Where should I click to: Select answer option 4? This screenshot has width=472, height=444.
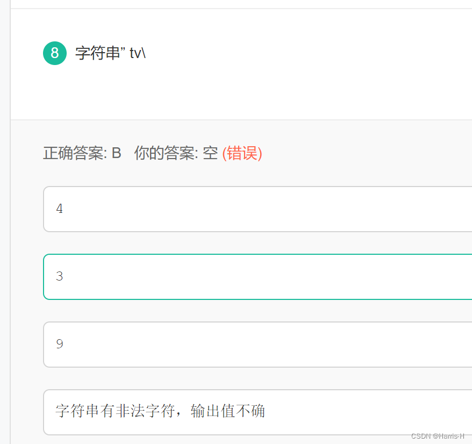coord(258,209)
